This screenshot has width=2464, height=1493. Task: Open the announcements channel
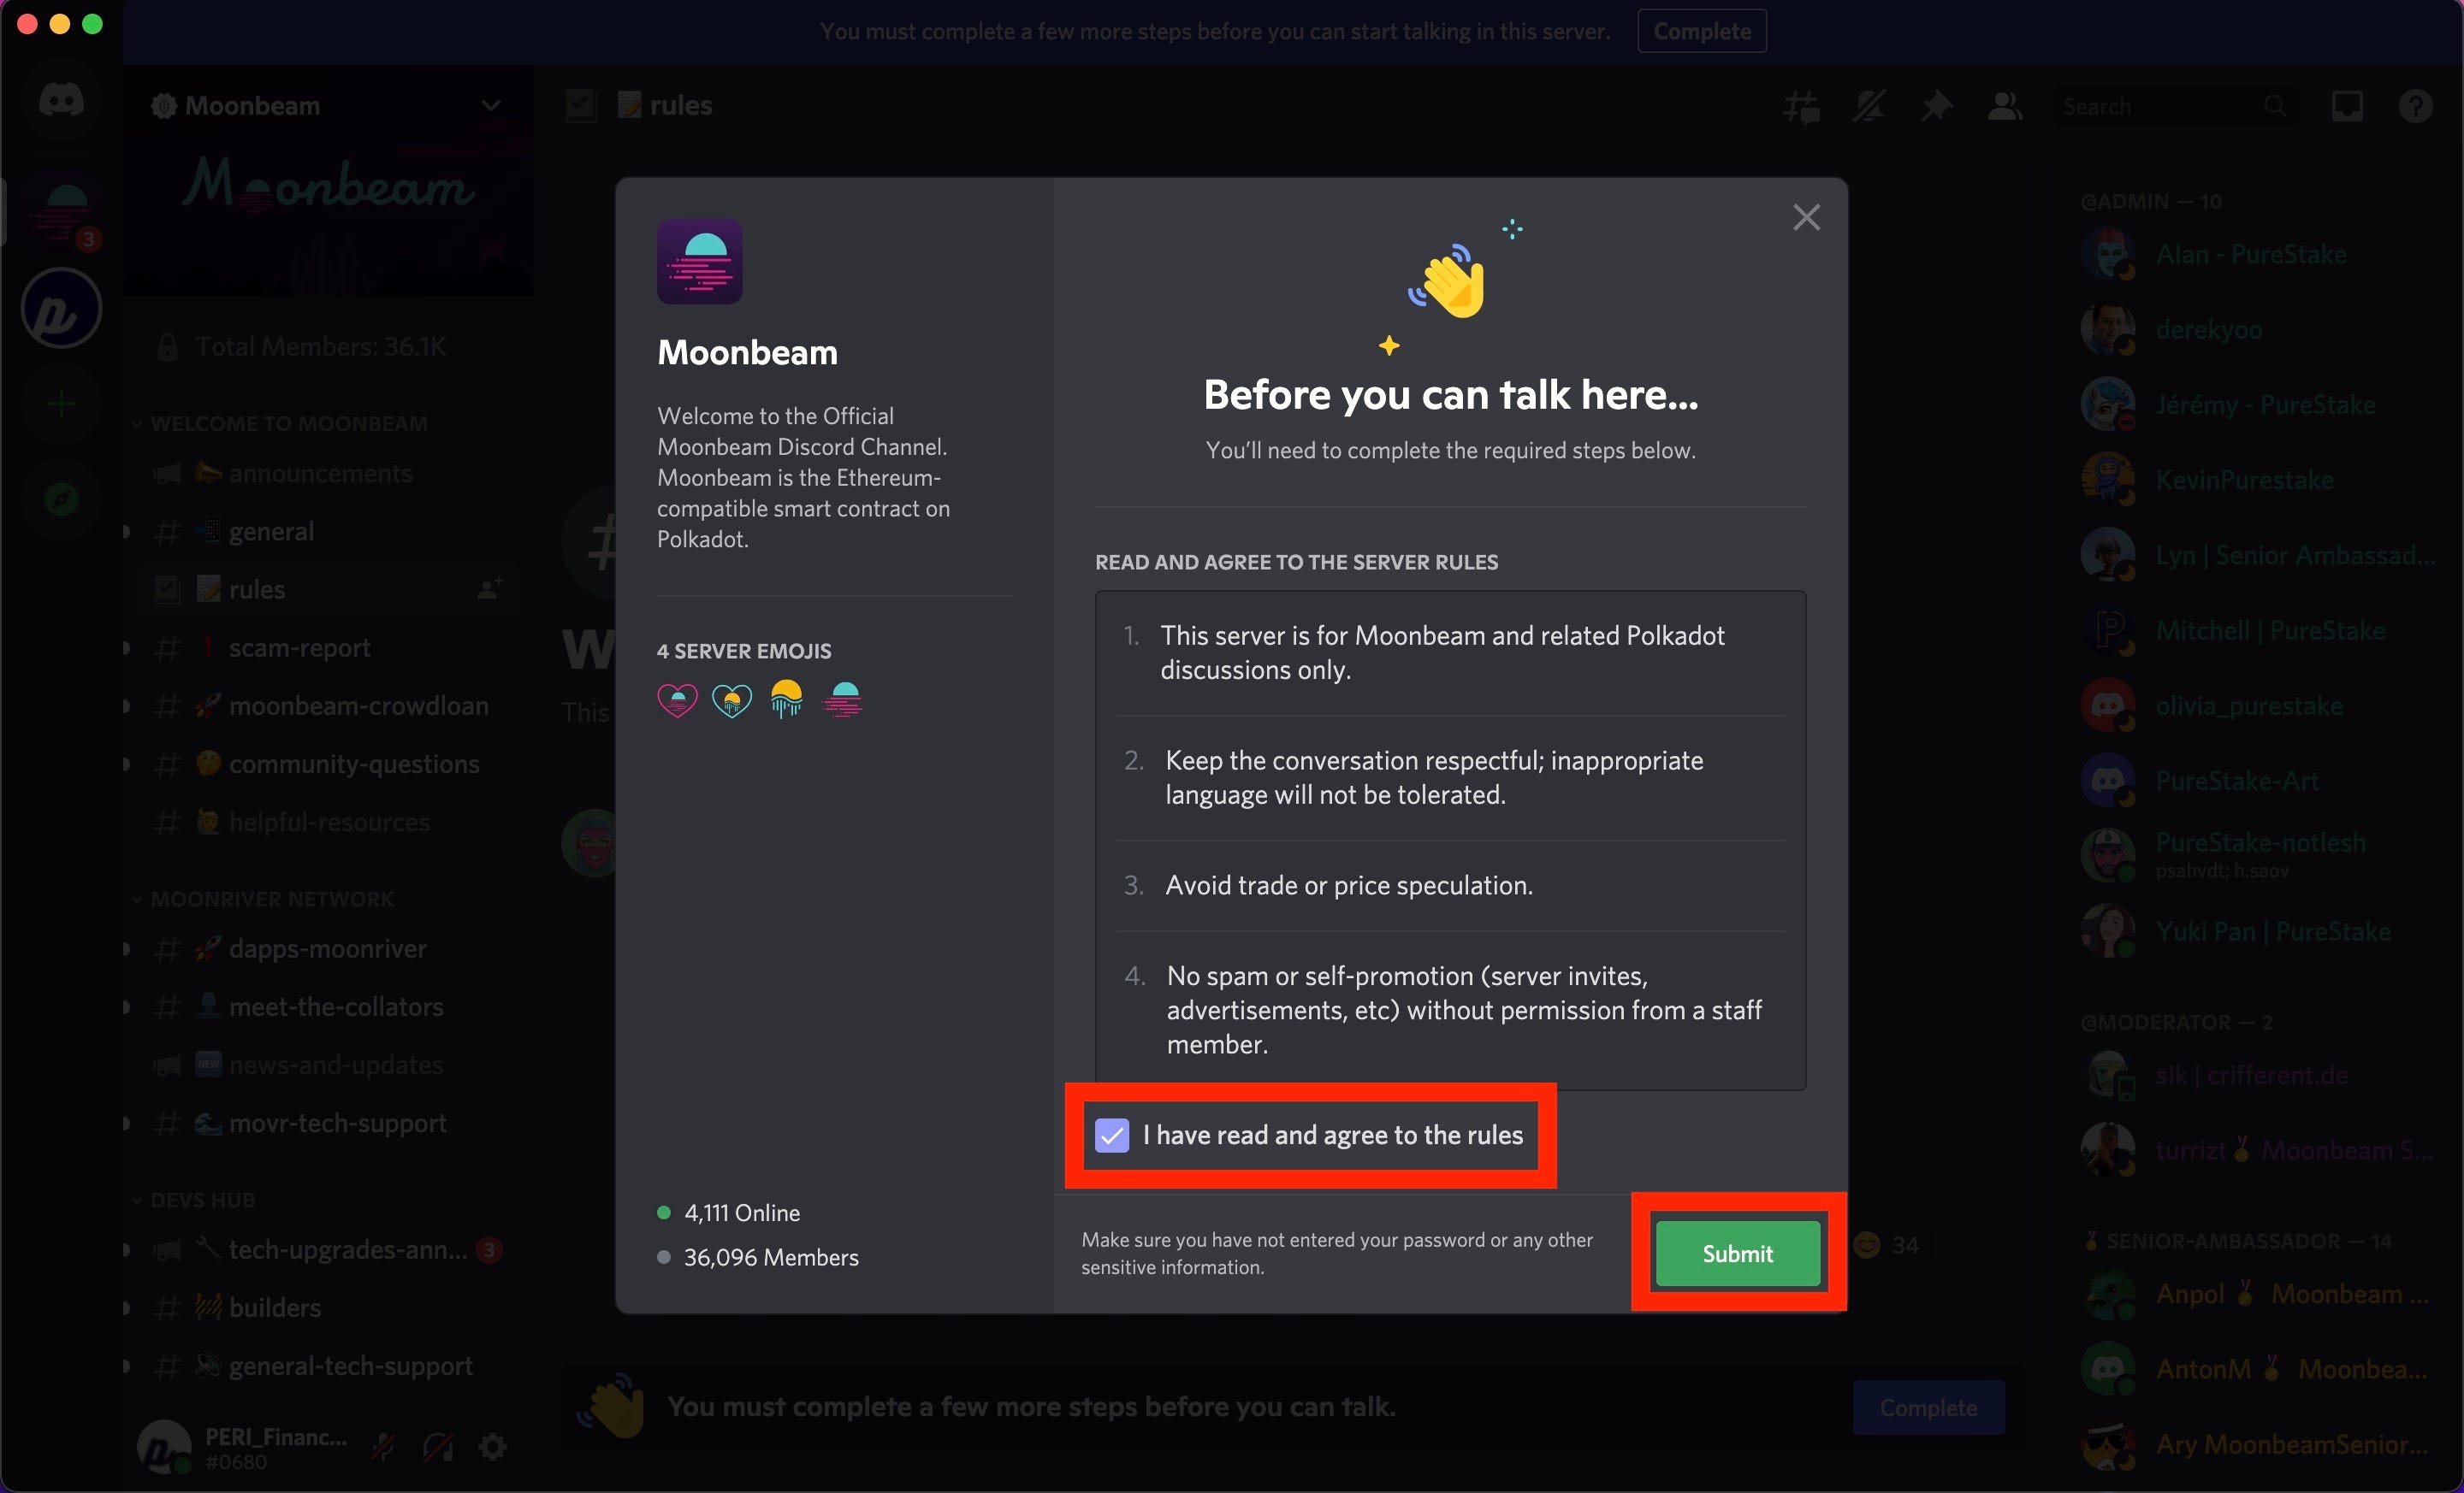coord(328,473)
